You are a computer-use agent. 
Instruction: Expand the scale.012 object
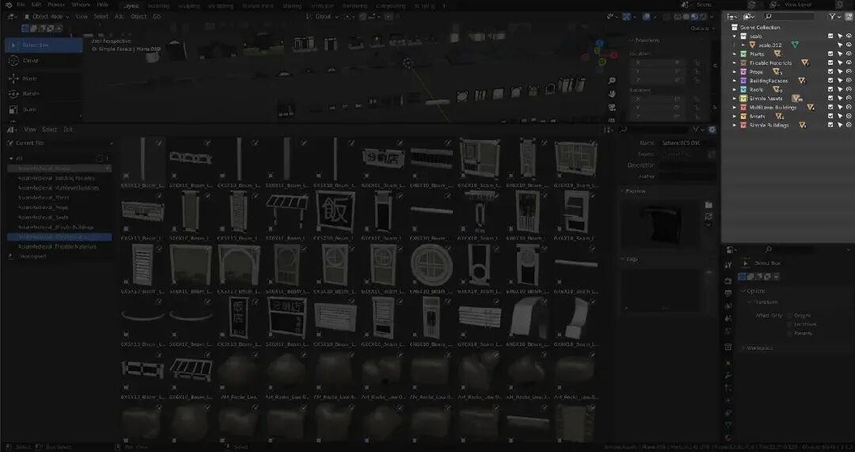pos(743,44)
